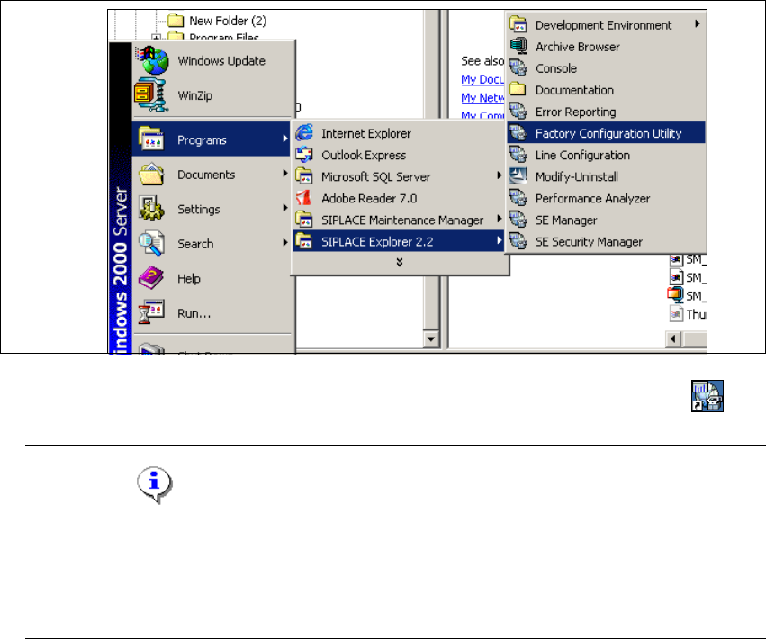Select the Performance Analyzer menu entry
The image size is (766, 639).
tap(607, 198)
